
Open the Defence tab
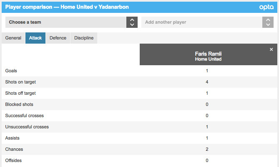pos(58,38)
